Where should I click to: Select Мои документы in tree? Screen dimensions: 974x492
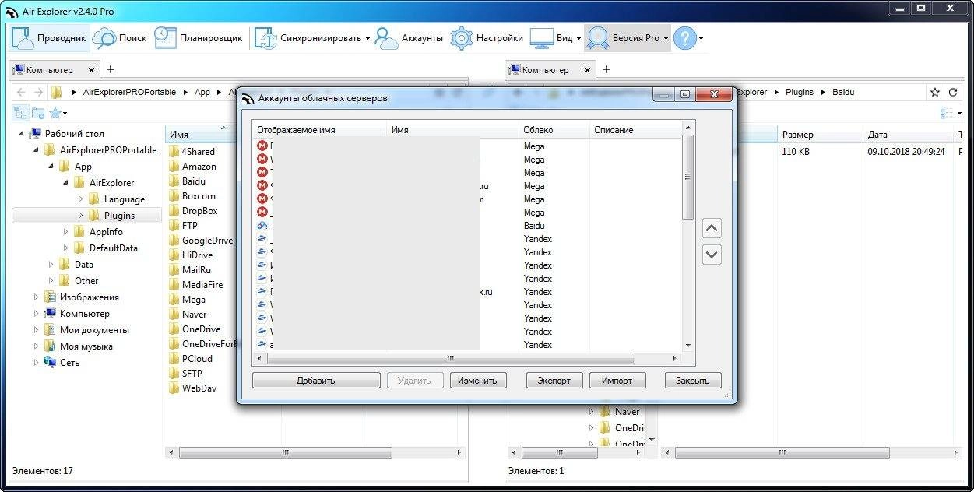[94, 330]
